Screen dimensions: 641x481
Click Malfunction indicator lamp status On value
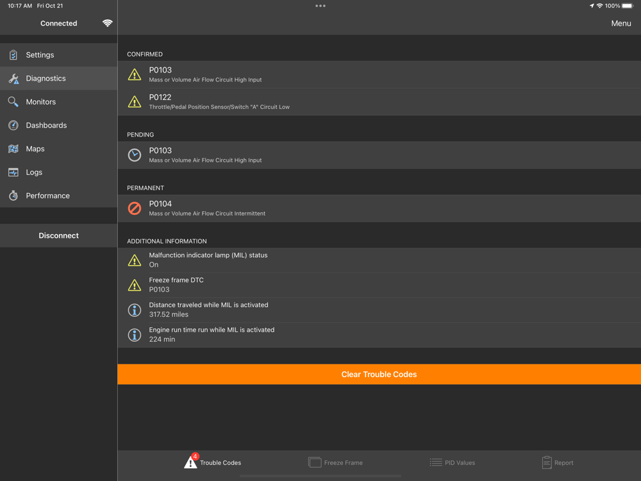[154, 265]
